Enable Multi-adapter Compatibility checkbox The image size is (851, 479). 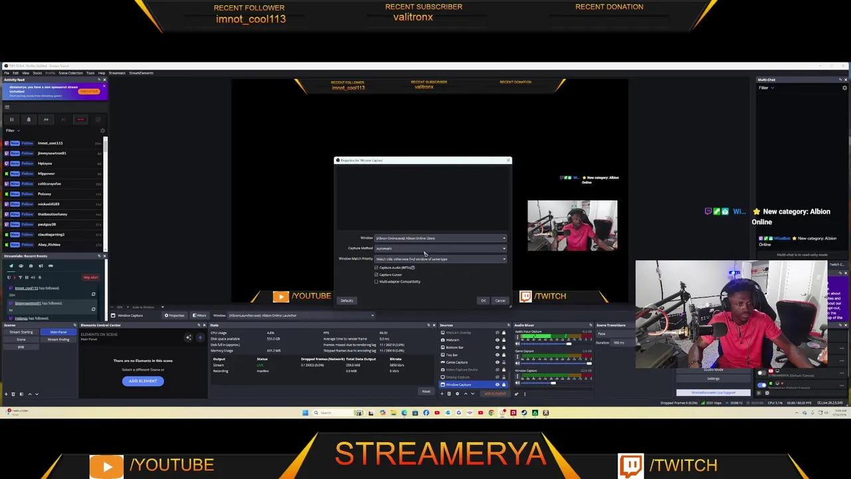pyautogui.click(x=376, y=281)
